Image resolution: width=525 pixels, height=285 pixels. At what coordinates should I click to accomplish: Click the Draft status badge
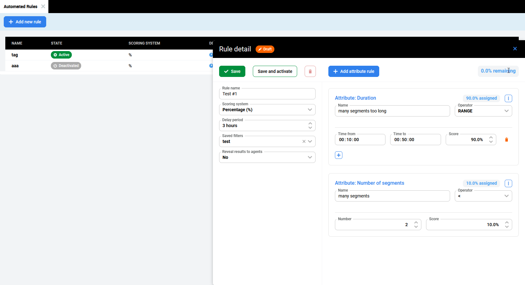(265, 49)
